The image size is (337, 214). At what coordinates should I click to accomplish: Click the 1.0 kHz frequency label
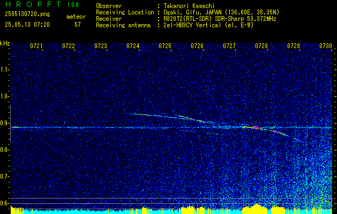[4, 97]
